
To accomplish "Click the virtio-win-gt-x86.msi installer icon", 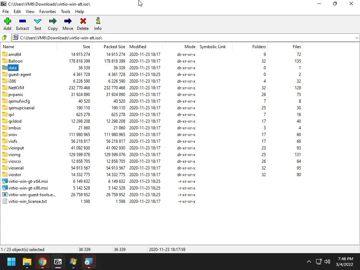I will [x=5, y=188].
